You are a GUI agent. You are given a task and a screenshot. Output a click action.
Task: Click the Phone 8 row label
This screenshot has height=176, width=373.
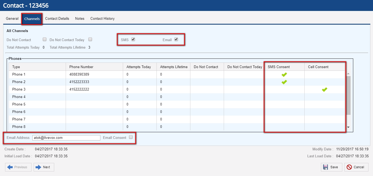pos(19,127)
